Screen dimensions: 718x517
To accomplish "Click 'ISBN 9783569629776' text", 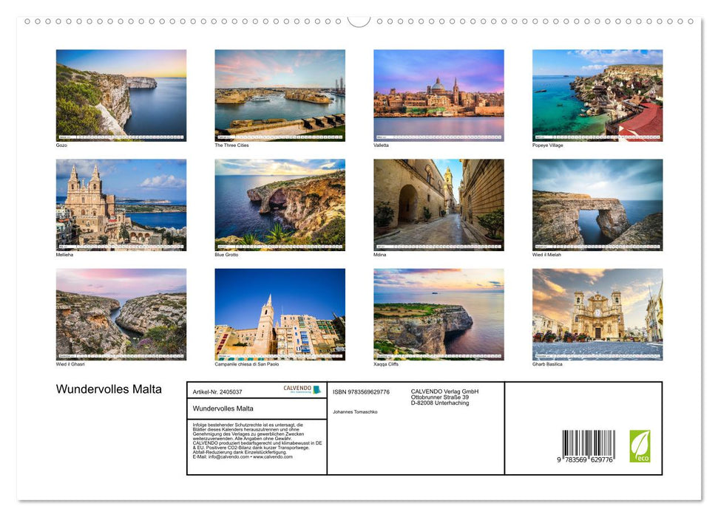I will pyautogui.click(x=362, y=392).
